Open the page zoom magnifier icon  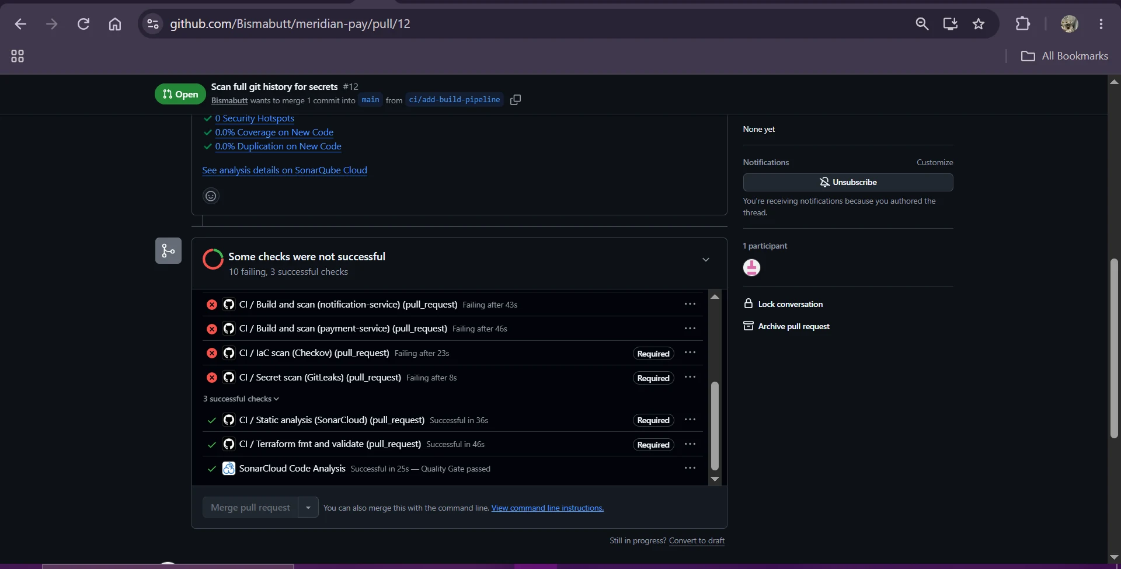922,24
